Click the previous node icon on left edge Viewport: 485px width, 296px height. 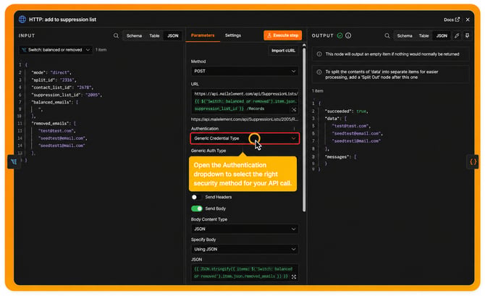pos(14,161)
